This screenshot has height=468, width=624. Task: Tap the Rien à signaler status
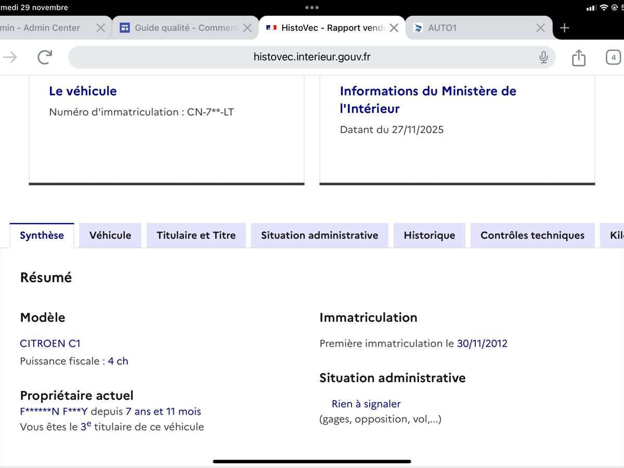(366, 404)
